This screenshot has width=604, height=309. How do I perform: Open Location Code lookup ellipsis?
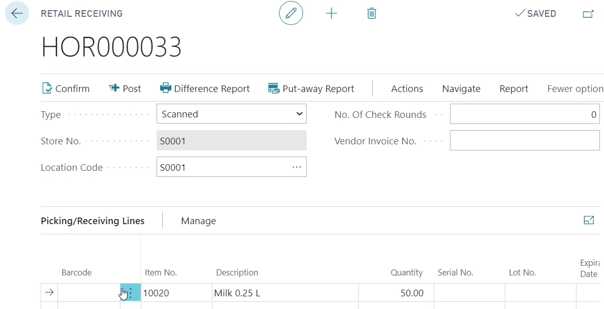(297, 167)
